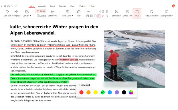Open the Background dropdown
The width and height of the screenshot is (178, 110).
167,13
